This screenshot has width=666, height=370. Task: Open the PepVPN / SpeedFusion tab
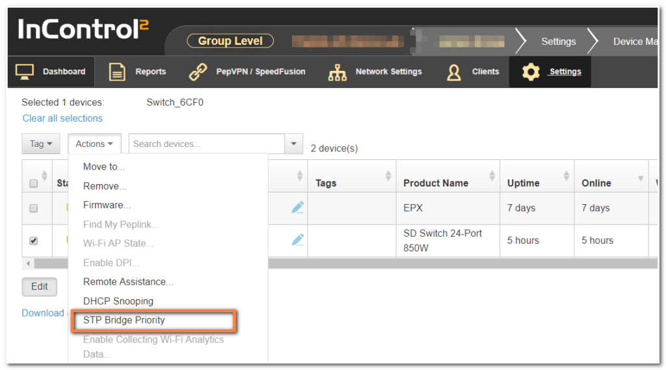pos(247,72)
